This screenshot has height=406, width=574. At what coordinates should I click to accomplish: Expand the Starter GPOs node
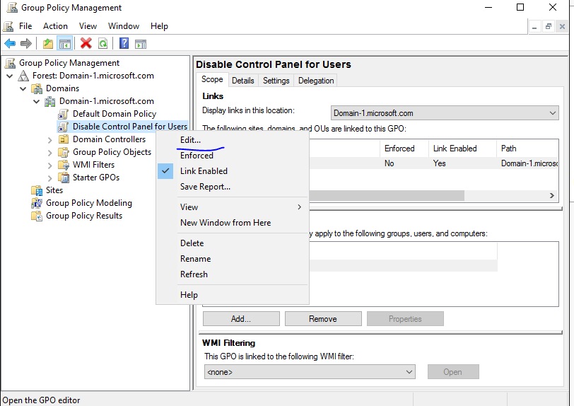pyautogui.click(x=49, y=178)
